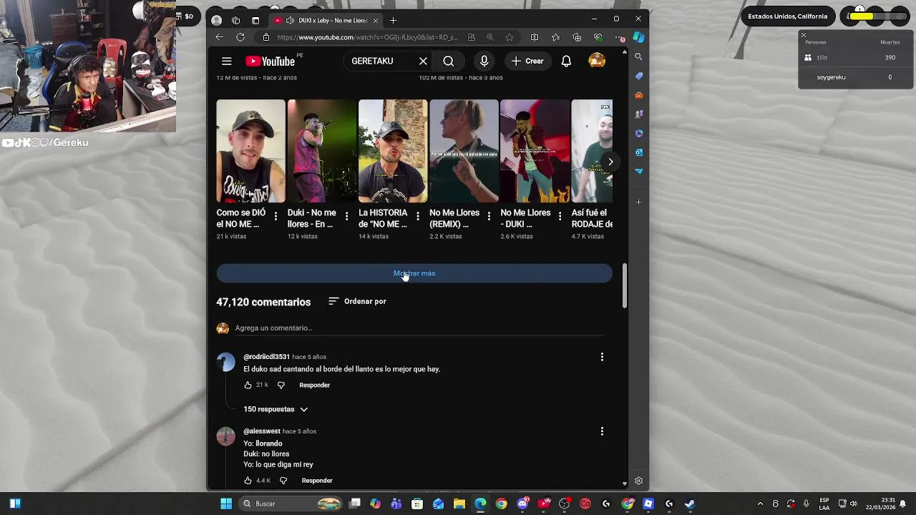The width and height of the screenshot is (916, 515).
Task: Click Mostrar más button
Action: (414, 273)
